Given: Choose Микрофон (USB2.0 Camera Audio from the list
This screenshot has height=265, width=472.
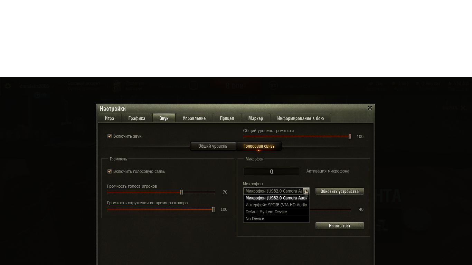Looking at the screenshot, I should pyautogui.click(x=276, y=198).
